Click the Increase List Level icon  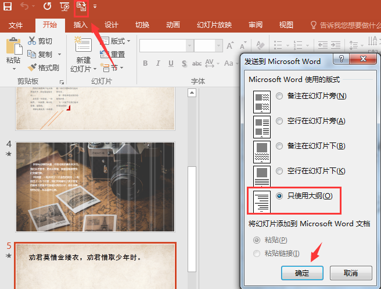(x=336, y=45)
